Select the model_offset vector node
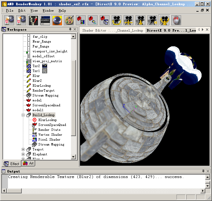The height and width of the screenshot is (201, 212). [43, 56]
